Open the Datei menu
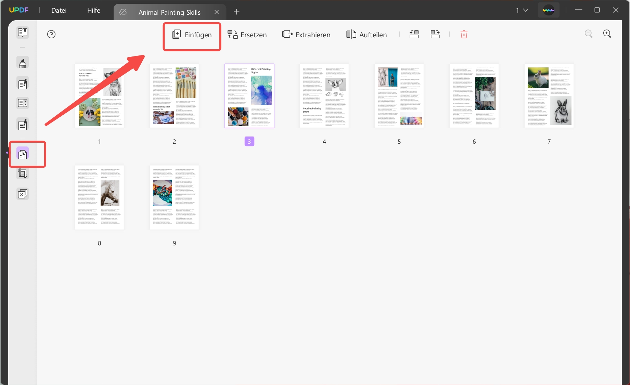 pos(59,10)
